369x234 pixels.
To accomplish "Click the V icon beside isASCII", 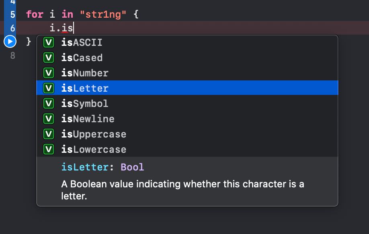I will tap(49, 42).
